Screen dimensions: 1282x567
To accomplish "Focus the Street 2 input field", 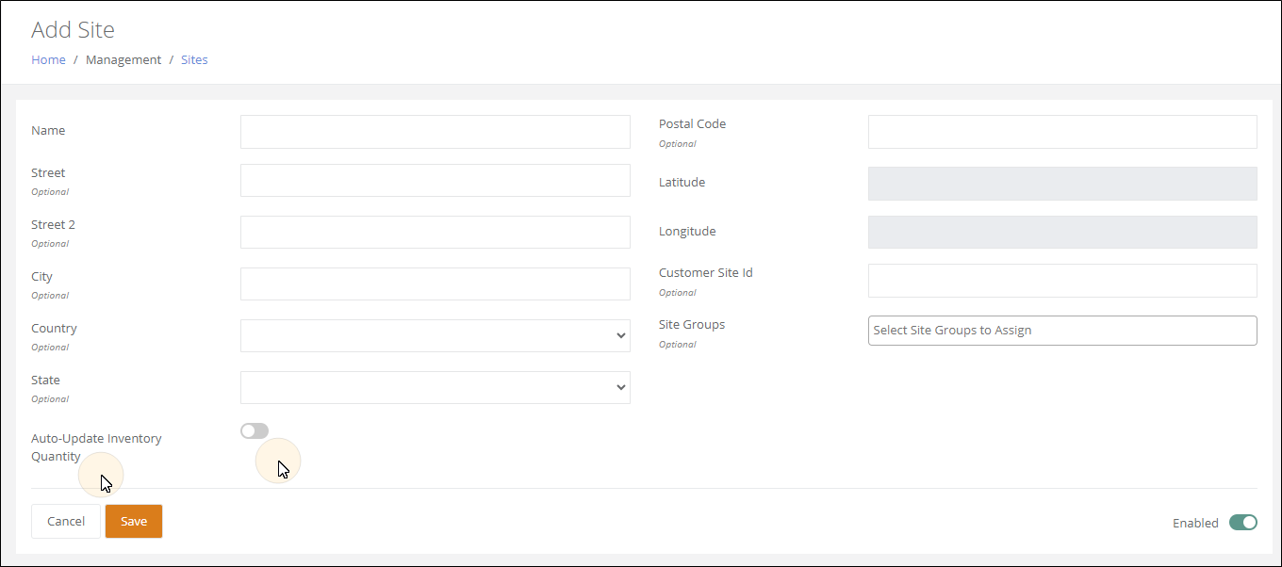I will tap(436, 232).
